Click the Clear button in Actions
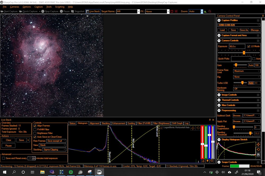Viewport: 265px width, 176px height. [8, 140]
